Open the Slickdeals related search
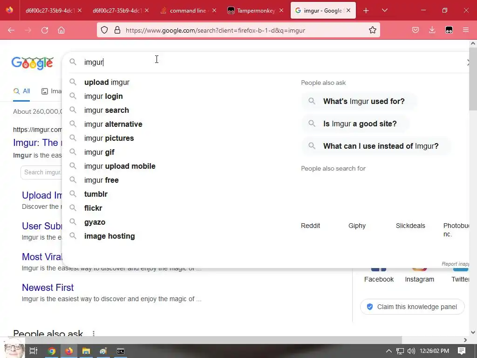Viewport: 477px width, 358px height. (410, 226)
